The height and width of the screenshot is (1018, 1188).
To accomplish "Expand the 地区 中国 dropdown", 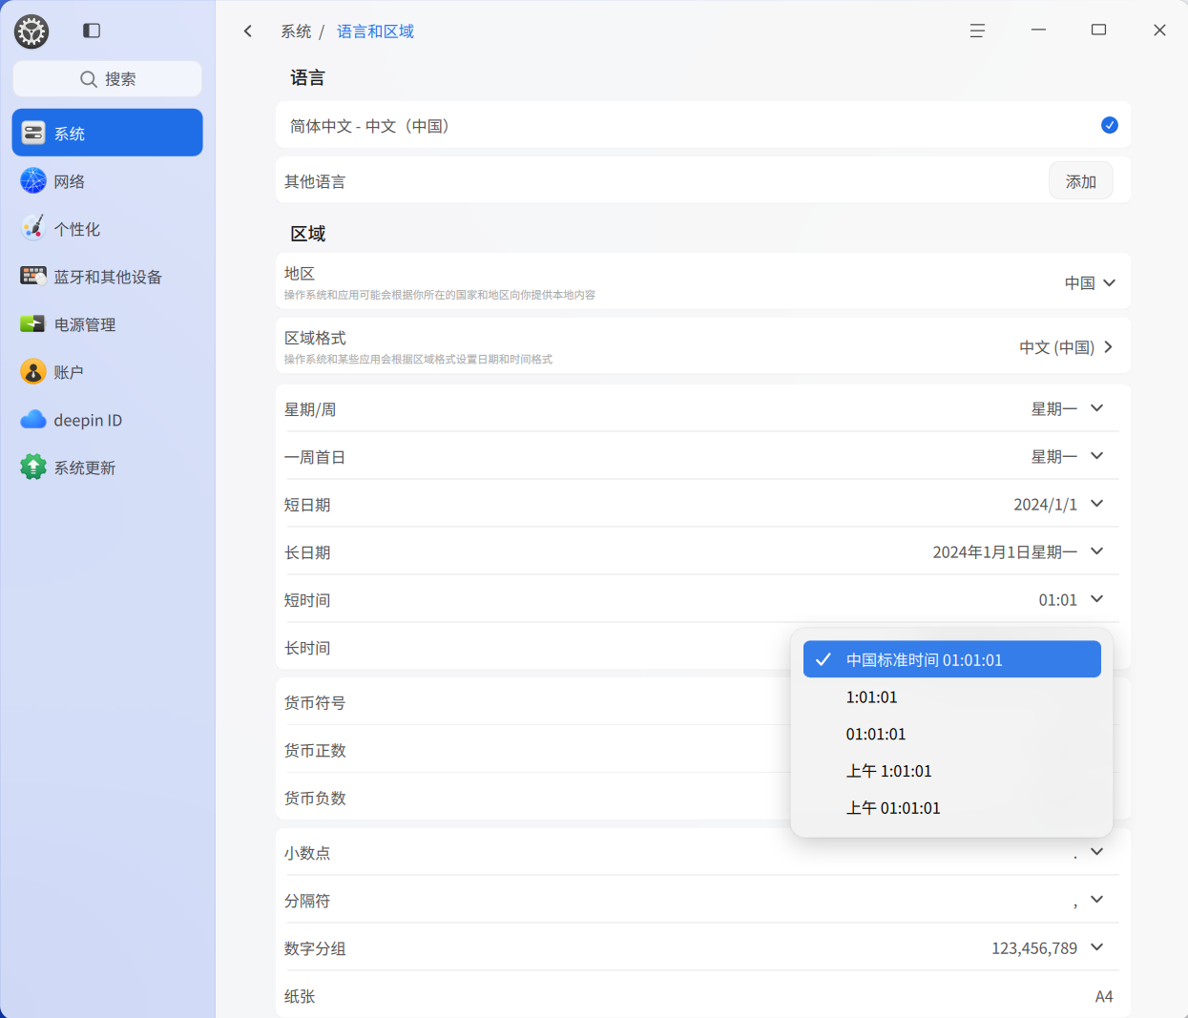I will 1090,282.
